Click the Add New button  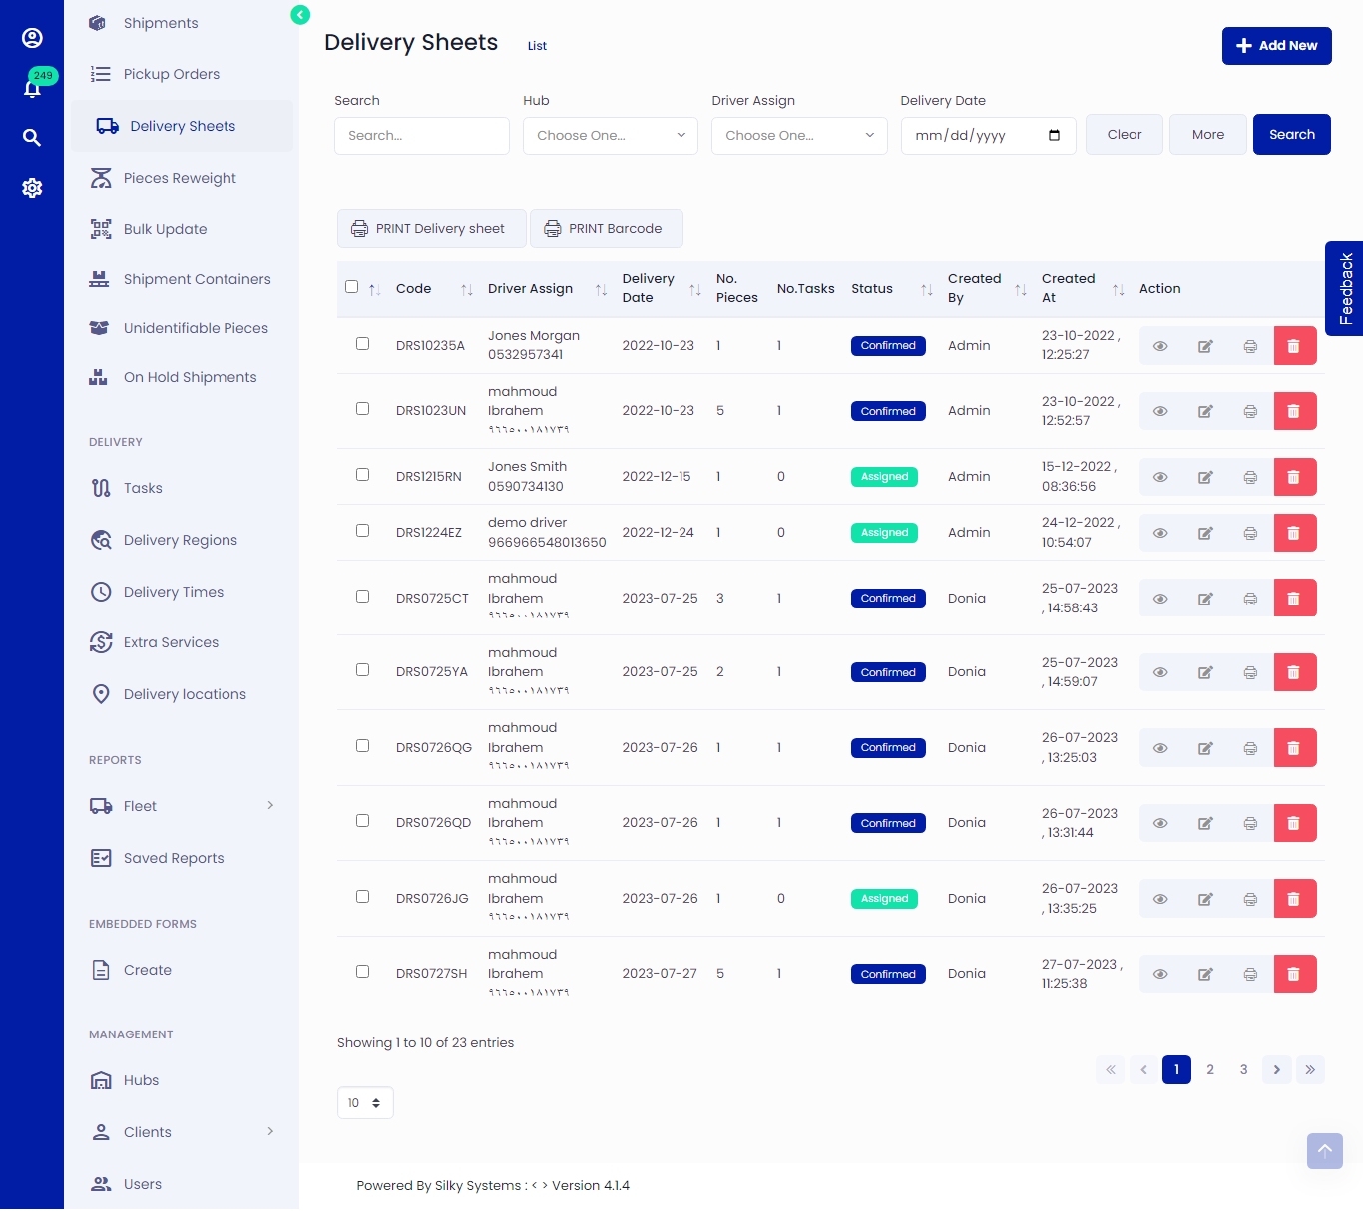click(1276, 46)
